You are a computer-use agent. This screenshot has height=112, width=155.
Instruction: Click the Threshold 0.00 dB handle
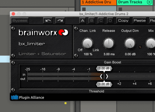(104, 84)
